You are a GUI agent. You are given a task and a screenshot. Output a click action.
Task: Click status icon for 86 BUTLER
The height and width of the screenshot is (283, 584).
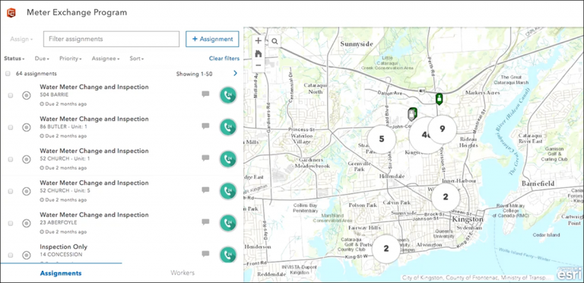[26, 127]
